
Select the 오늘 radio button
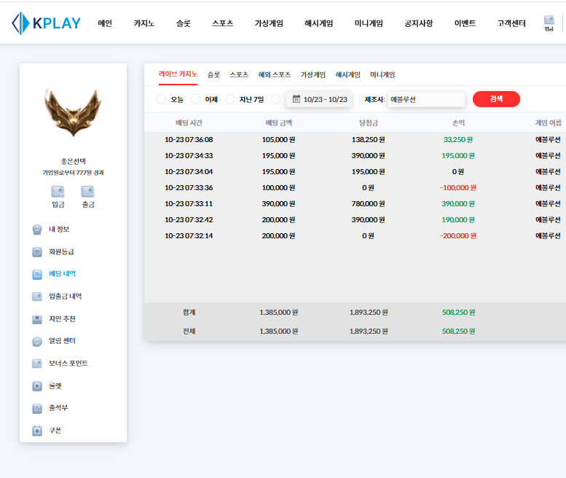[161, 99]
